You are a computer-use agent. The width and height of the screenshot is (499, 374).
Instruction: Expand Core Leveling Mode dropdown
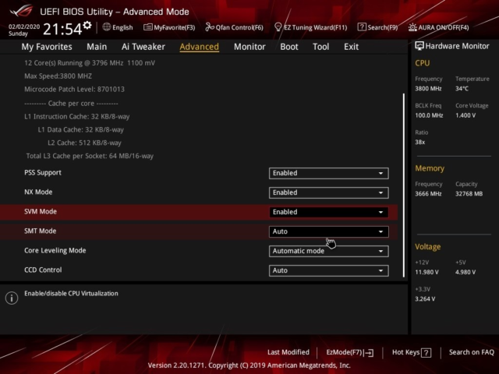(328, 251)
